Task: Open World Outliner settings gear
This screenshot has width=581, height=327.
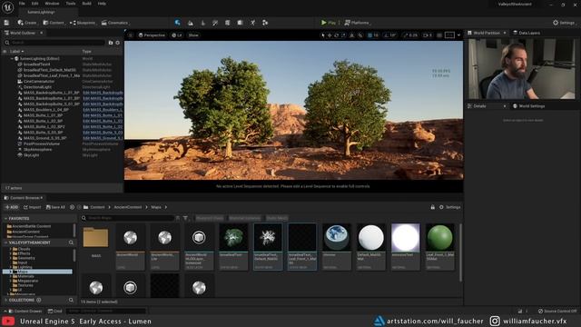Action: tap(118, 43)
